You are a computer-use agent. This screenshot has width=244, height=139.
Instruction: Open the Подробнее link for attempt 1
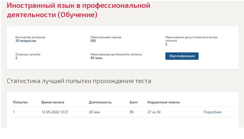click(212, 112)
